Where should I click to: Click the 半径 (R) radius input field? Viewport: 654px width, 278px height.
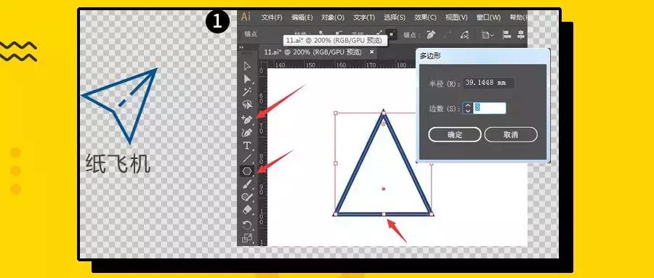click(488, 83)
